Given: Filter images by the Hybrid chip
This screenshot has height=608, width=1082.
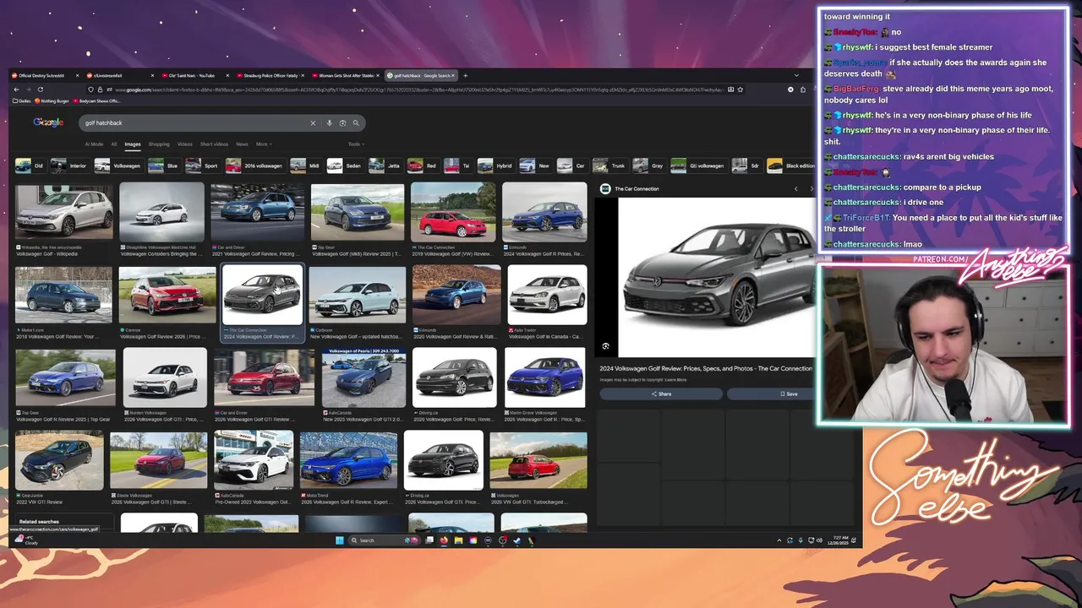Looking at the screenshot, I should pos(496,166).
